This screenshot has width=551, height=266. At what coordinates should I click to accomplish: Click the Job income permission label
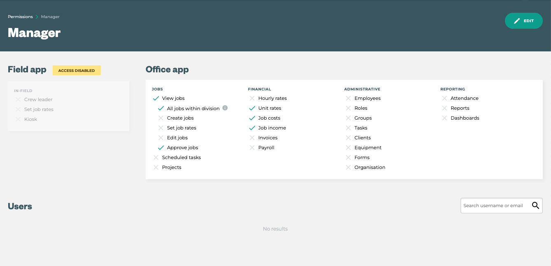point(272,128)
